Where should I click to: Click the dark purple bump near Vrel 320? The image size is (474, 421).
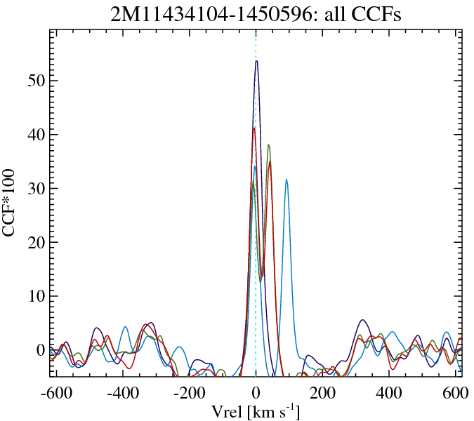pyautogui.click(x=362, y=321)
